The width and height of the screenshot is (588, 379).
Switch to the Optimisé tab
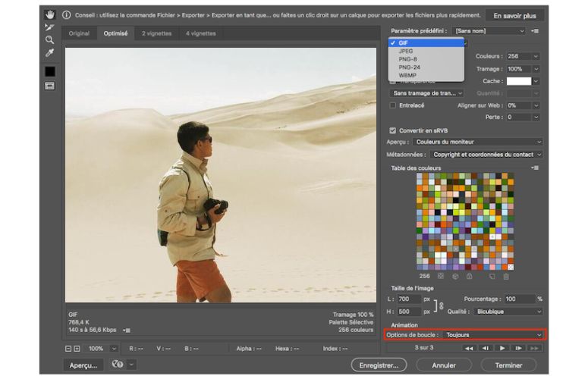coord(115,33)
